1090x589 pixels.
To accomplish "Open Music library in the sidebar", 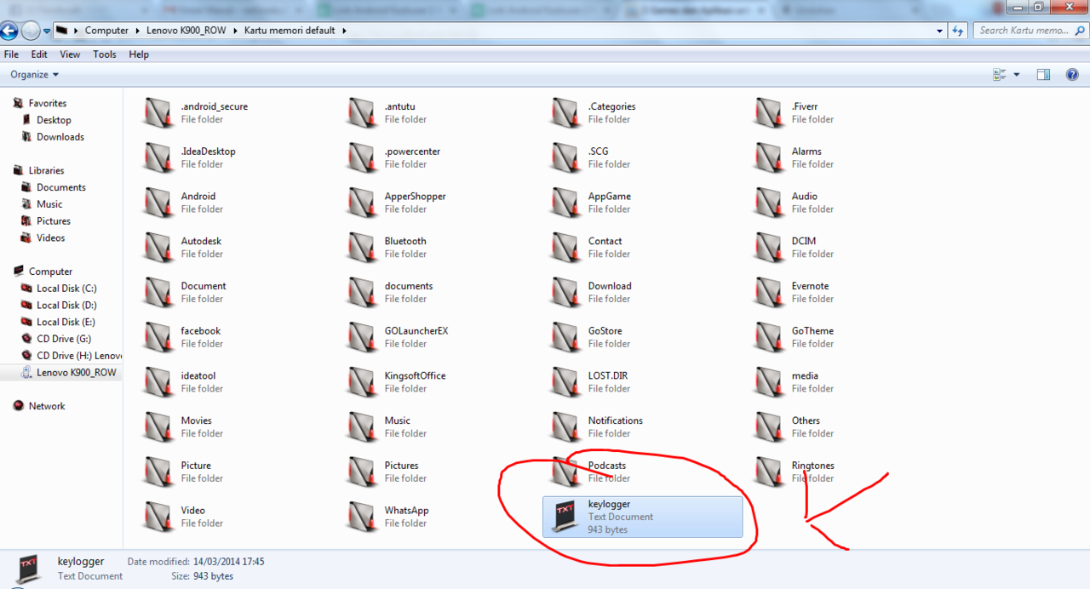I will (x=49, y=204).
